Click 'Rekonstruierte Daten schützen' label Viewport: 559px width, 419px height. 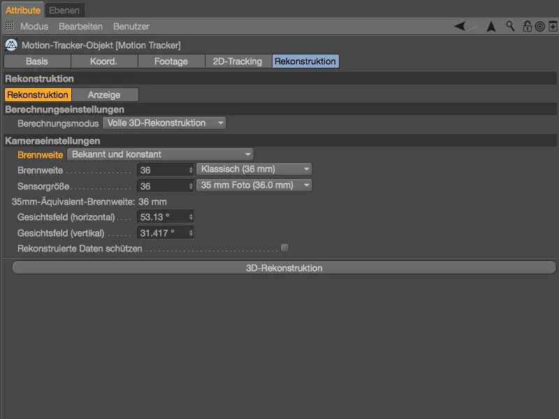80,249
